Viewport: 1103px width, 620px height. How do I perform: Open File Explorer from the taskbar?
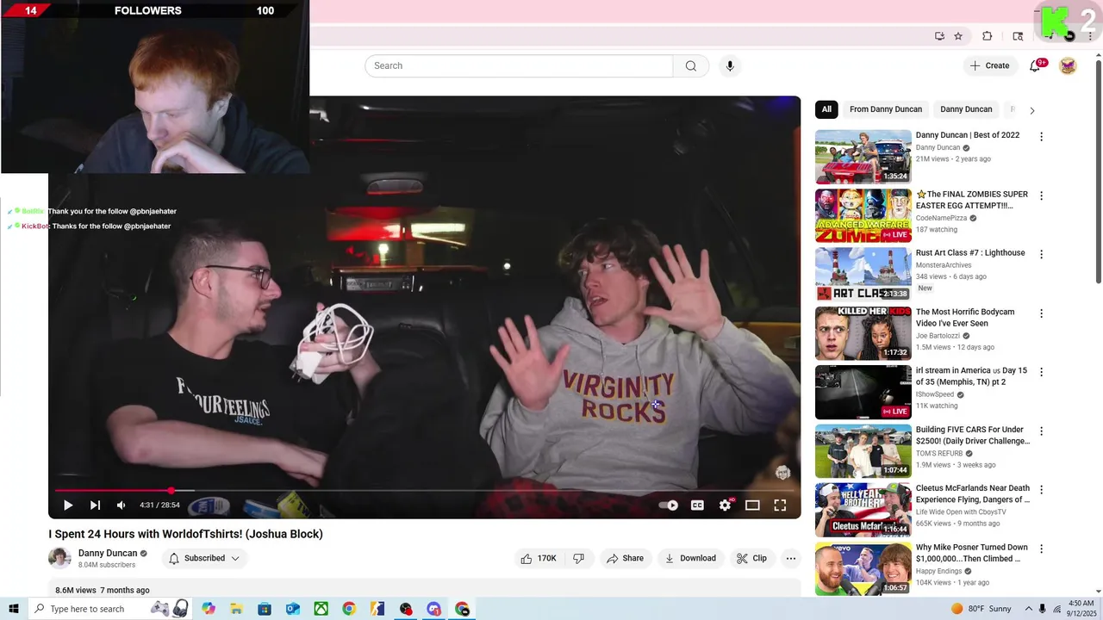click(236, 609)
